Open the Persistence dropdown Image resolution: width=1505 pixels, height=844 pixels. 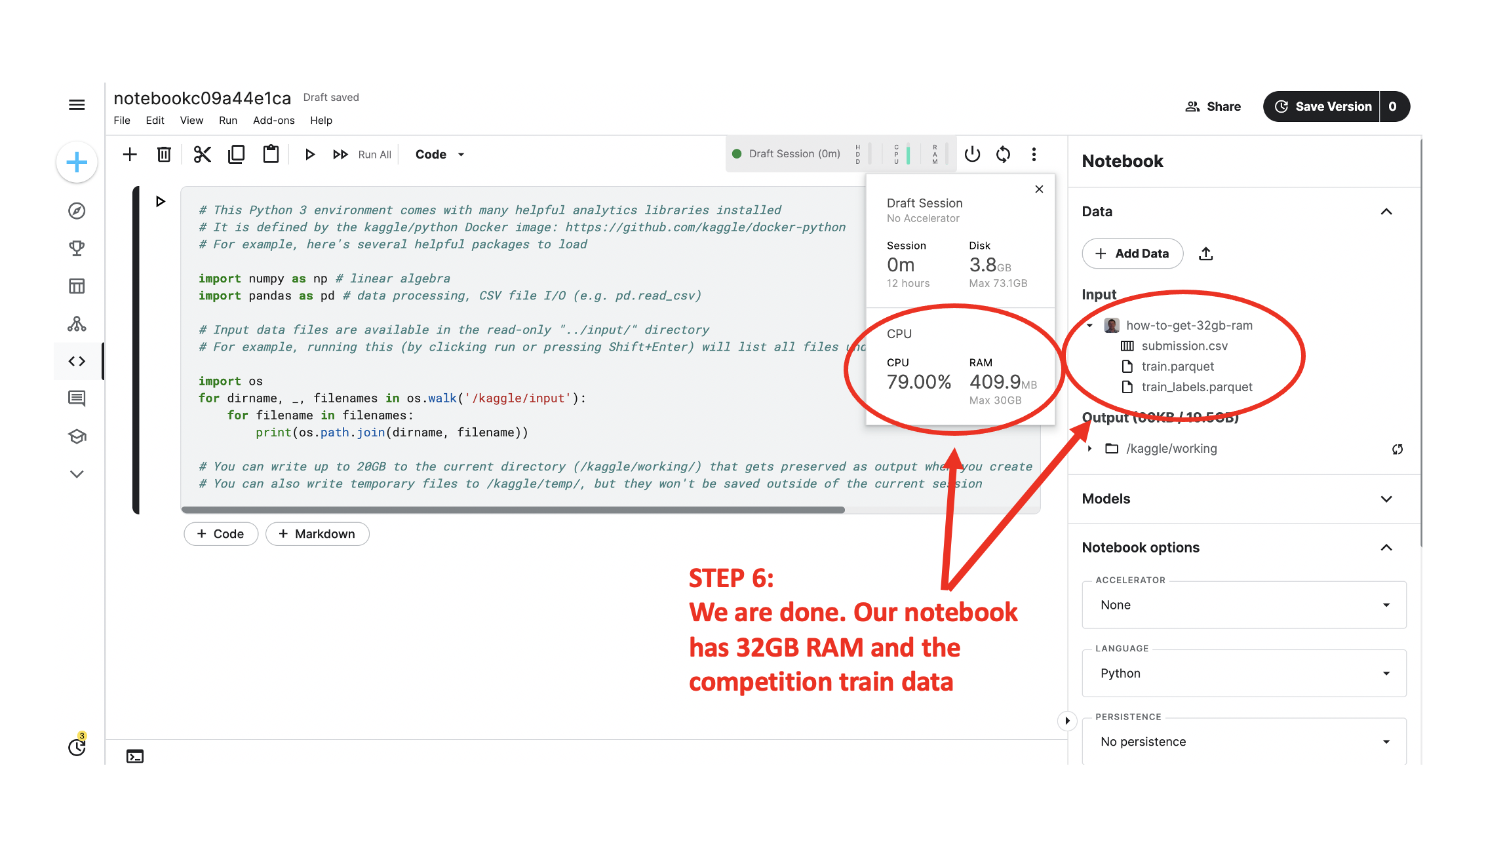coord(1243,742)
